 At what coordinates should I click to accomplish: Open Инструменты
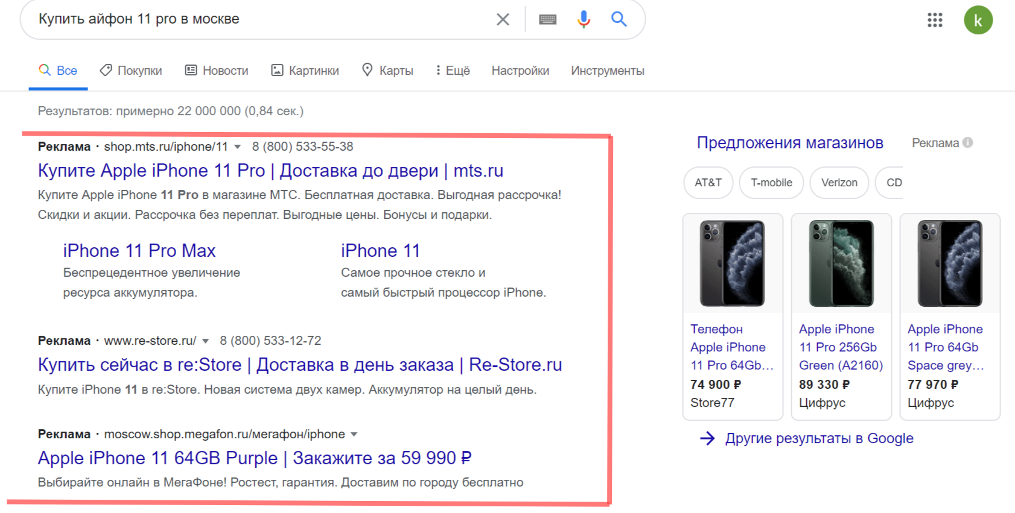pos(608,71)
